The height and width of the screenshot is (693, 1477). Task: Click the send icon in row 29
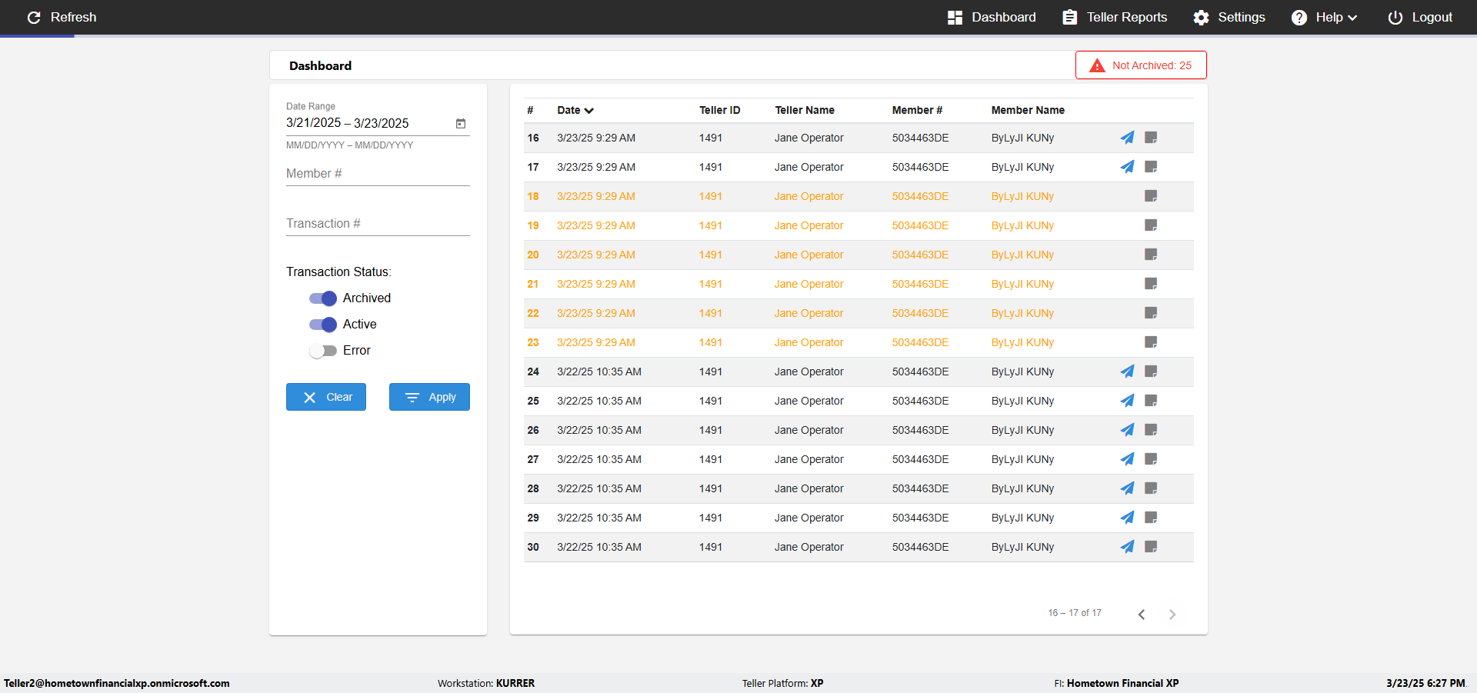(x=1127, y=518)
